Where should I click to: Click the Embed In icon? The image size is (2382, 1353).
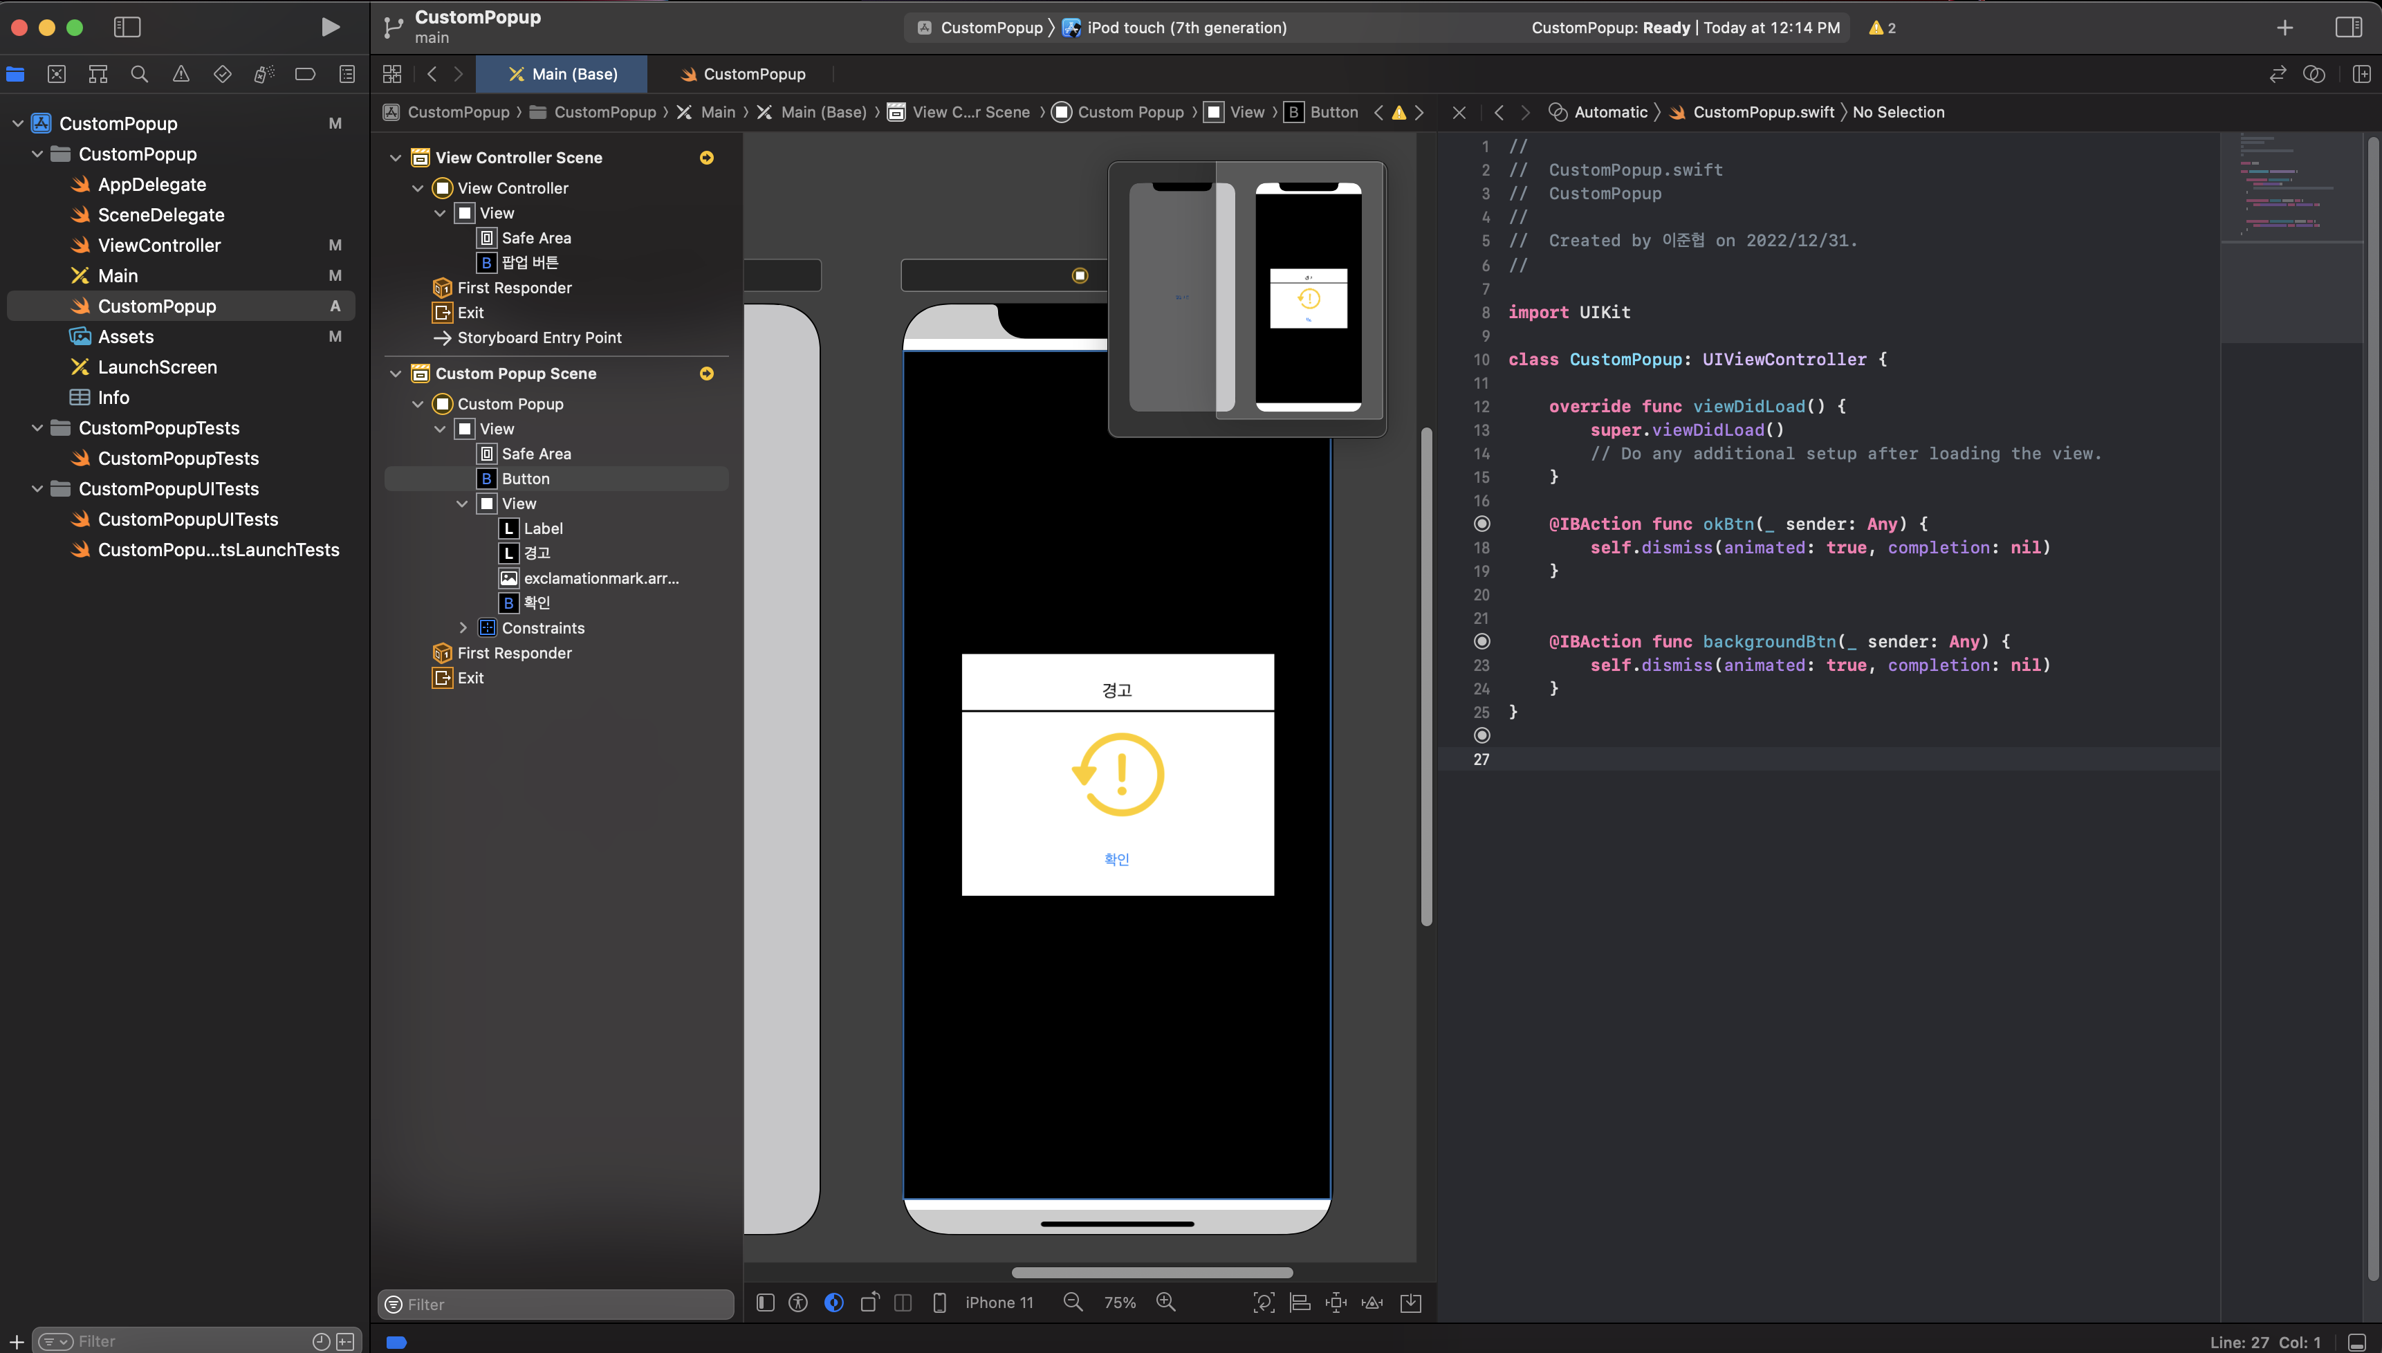pos(1410,1303)
